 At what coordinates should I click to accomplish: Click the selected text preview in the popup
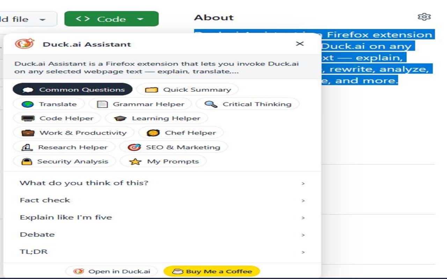click(157, 68)
